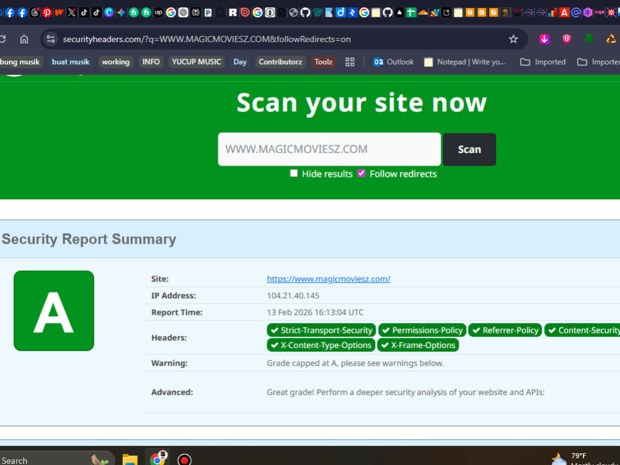Open the buat musik bookmark folder
The width and height of the screenshot is (620, 465).
point(71,62)
